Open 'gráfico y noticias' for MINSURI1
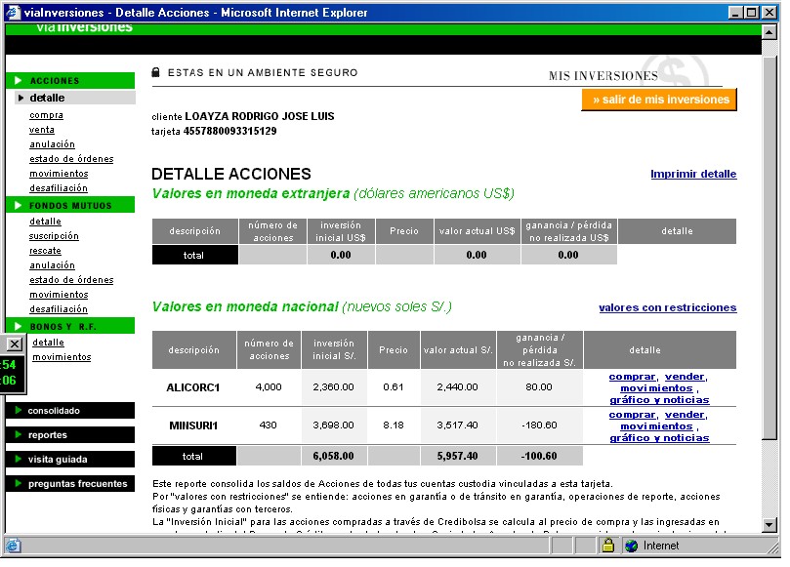The height and width of the screenshot is (567, 790). coord(659,437)
